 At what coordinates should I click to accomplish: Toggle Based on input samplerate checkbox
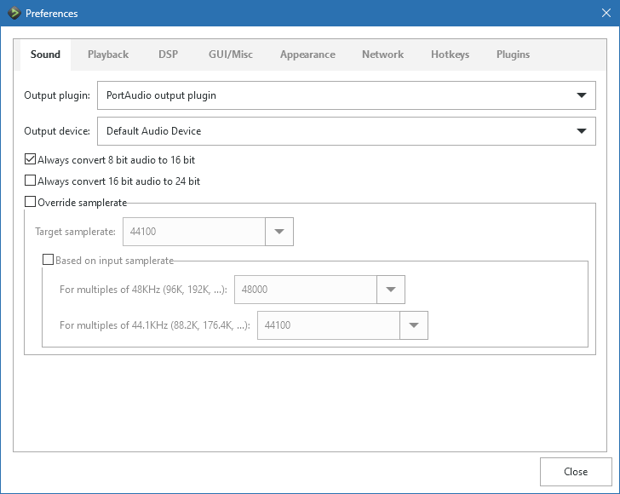[x=48, y=260]
